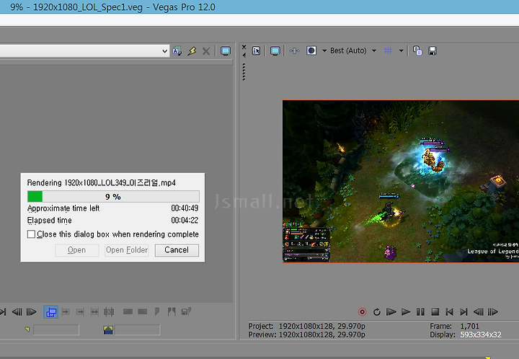
Task: Click Elapsed time 00:04:22 value
Action: tap(185, 221)
